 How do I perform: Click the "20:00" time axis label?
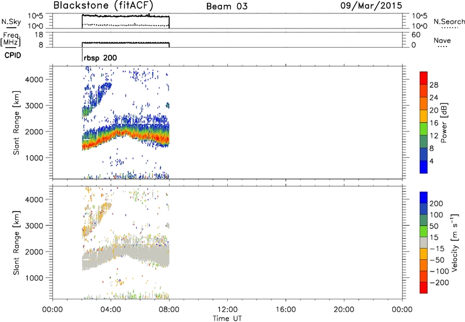point(344,310)
